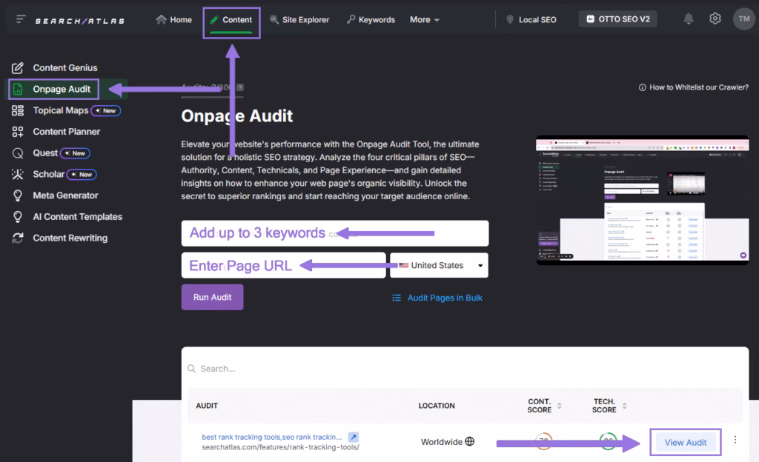759x462 pixels.
Task: Go to the Keywords tab
Action: 371,20
